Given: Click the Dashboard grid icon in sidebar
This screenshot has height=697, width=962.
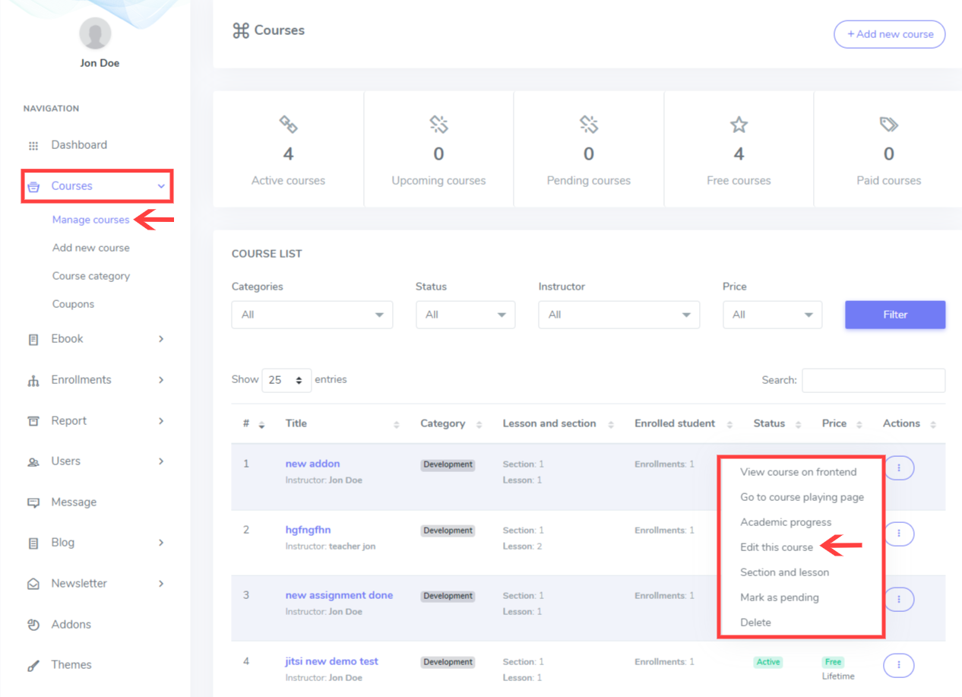Looking at the screenshot, I should tap(33, 145).
